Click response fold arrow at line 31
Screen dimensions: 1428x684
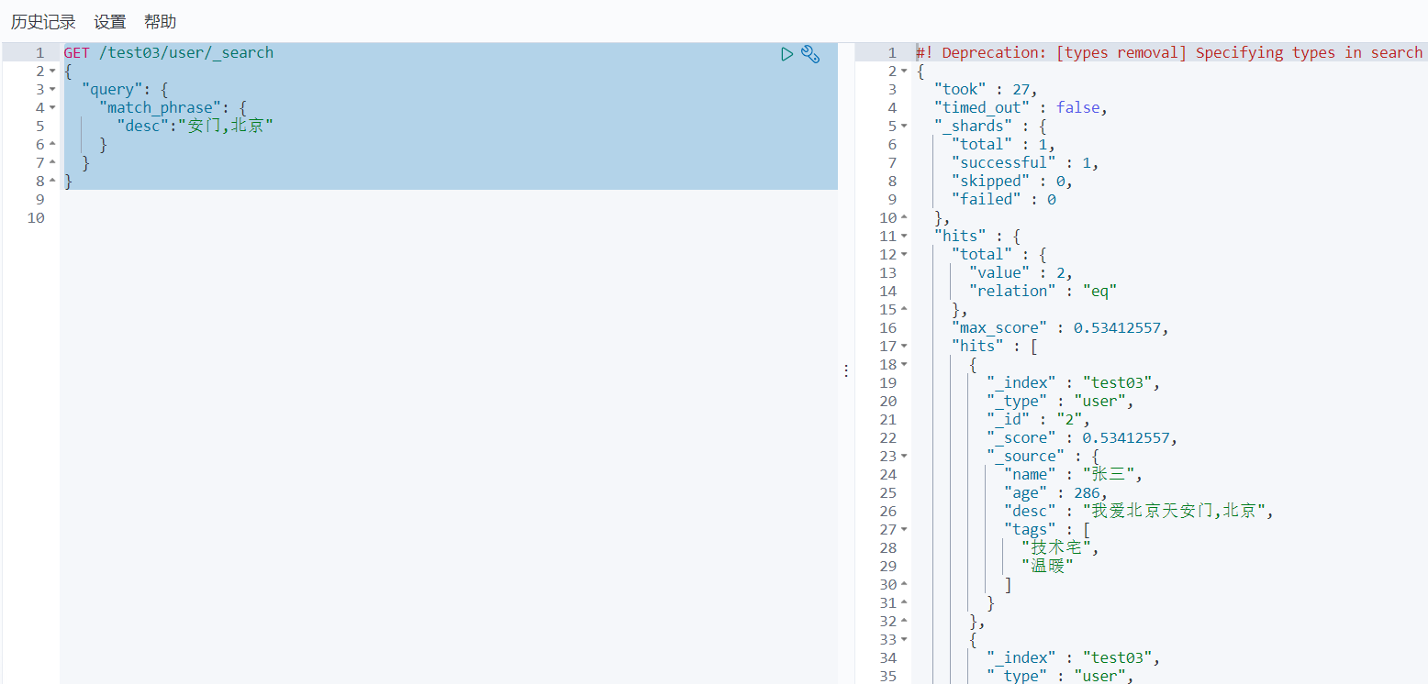(905, 603)
